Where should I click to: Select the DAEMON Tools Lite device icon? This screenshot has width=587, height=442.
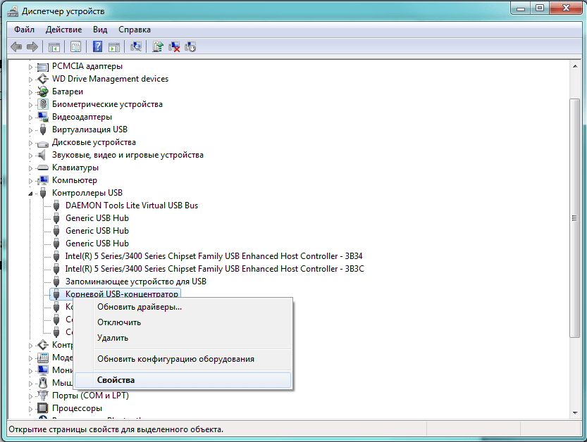(x=56, y=206)
